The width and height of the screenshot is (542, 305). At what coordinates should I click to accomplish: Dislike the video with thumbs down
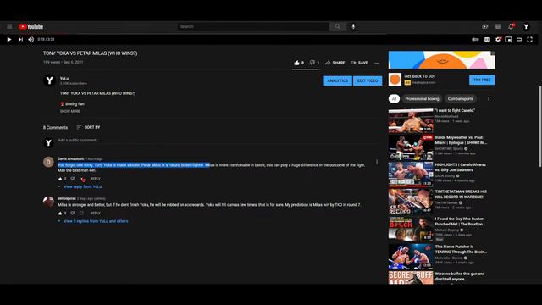(314, 63)
